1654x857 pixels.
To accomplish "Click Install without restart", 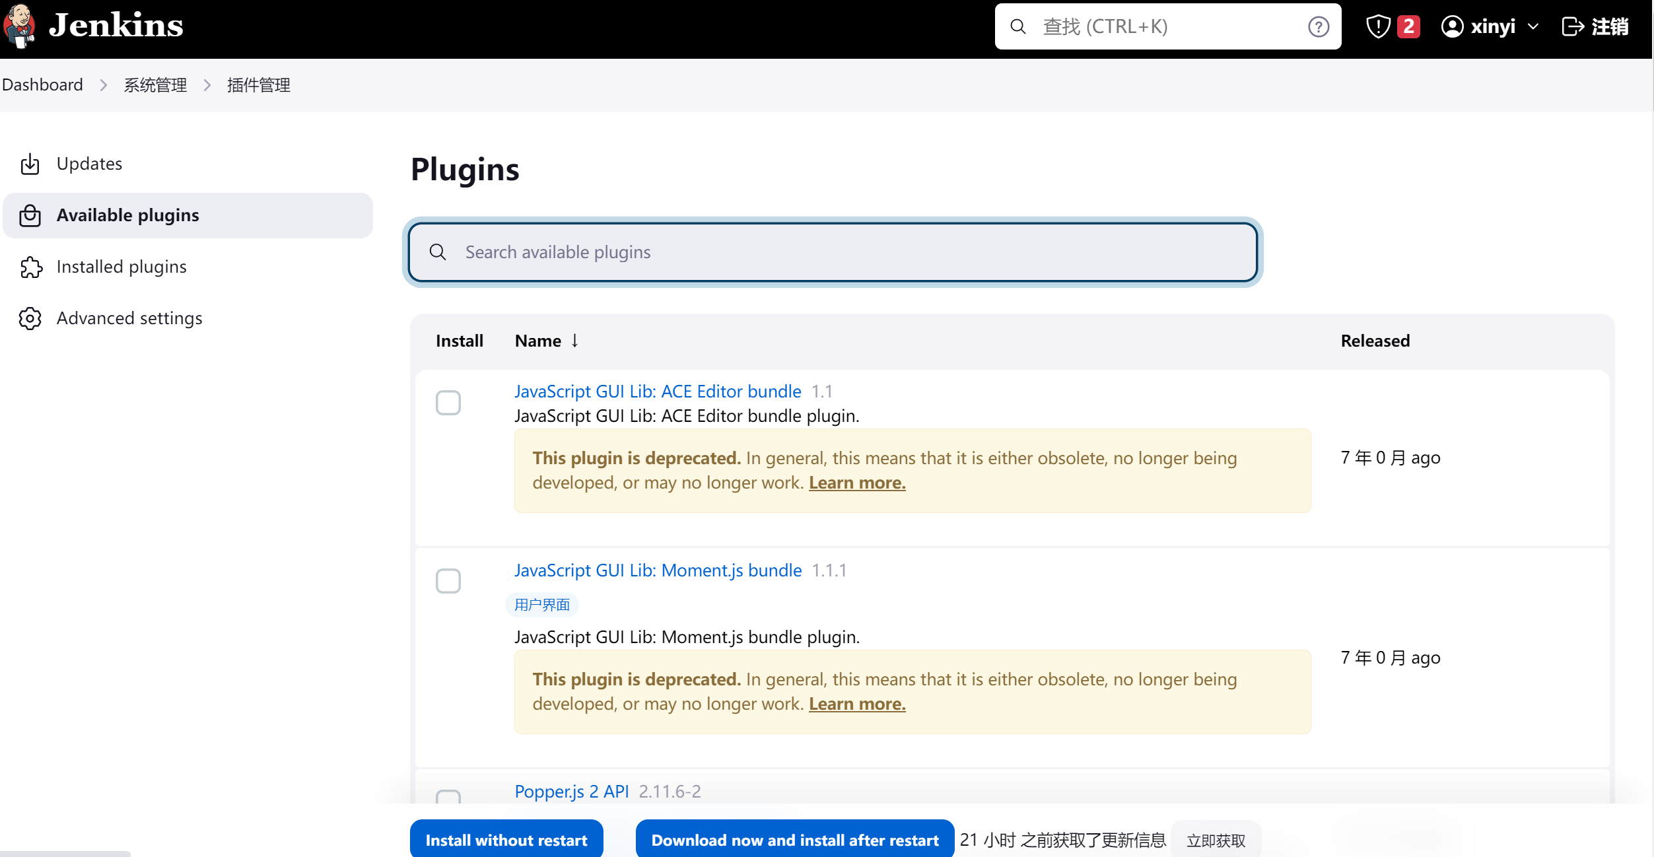I will (506, 839).
